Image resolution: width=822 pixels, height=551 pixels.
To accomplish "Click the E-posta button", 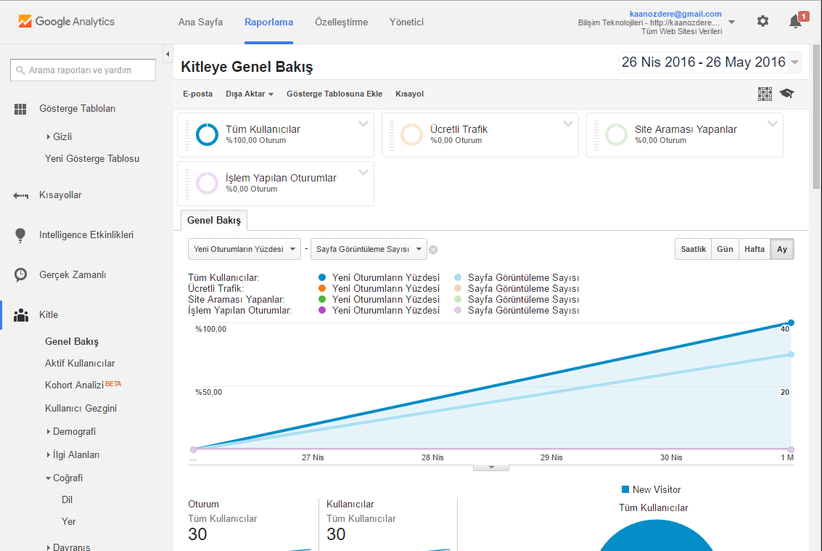I will [x=197, y=94].
